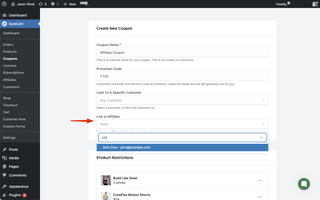This screenshot has width=320, height=200.
Task: Clear the affiliate search text
Action: [261, 137]
